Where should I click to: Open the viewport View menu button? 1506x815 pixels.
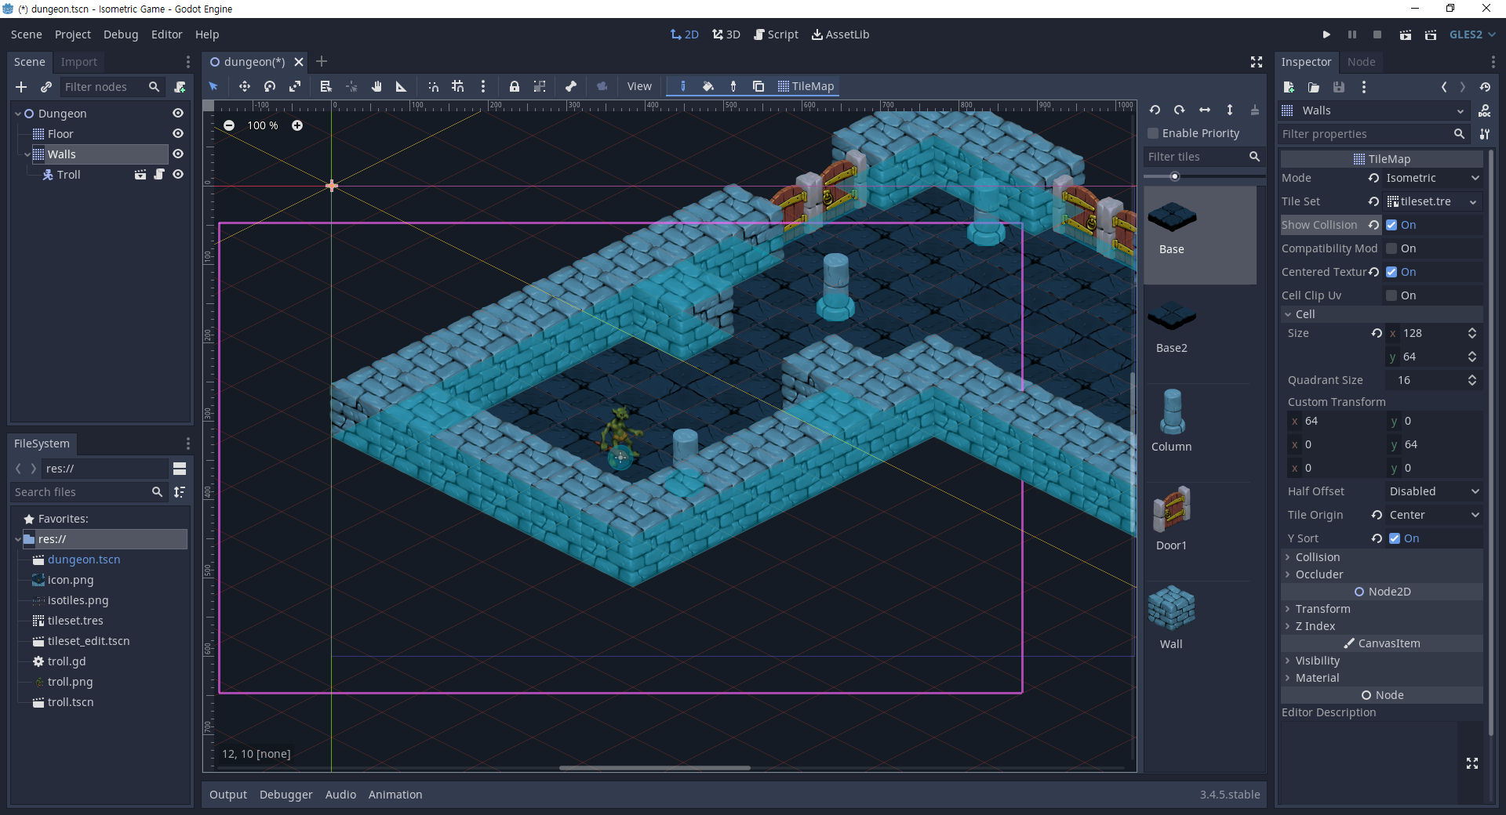tap(639, 86)
